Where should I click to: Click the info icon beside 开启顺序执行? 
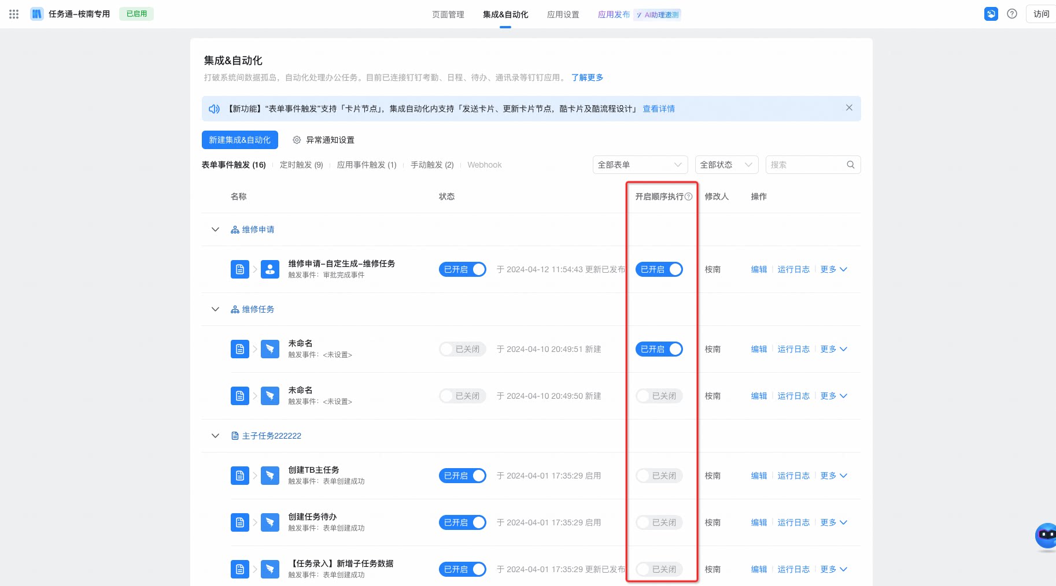[x=688, y=196]
